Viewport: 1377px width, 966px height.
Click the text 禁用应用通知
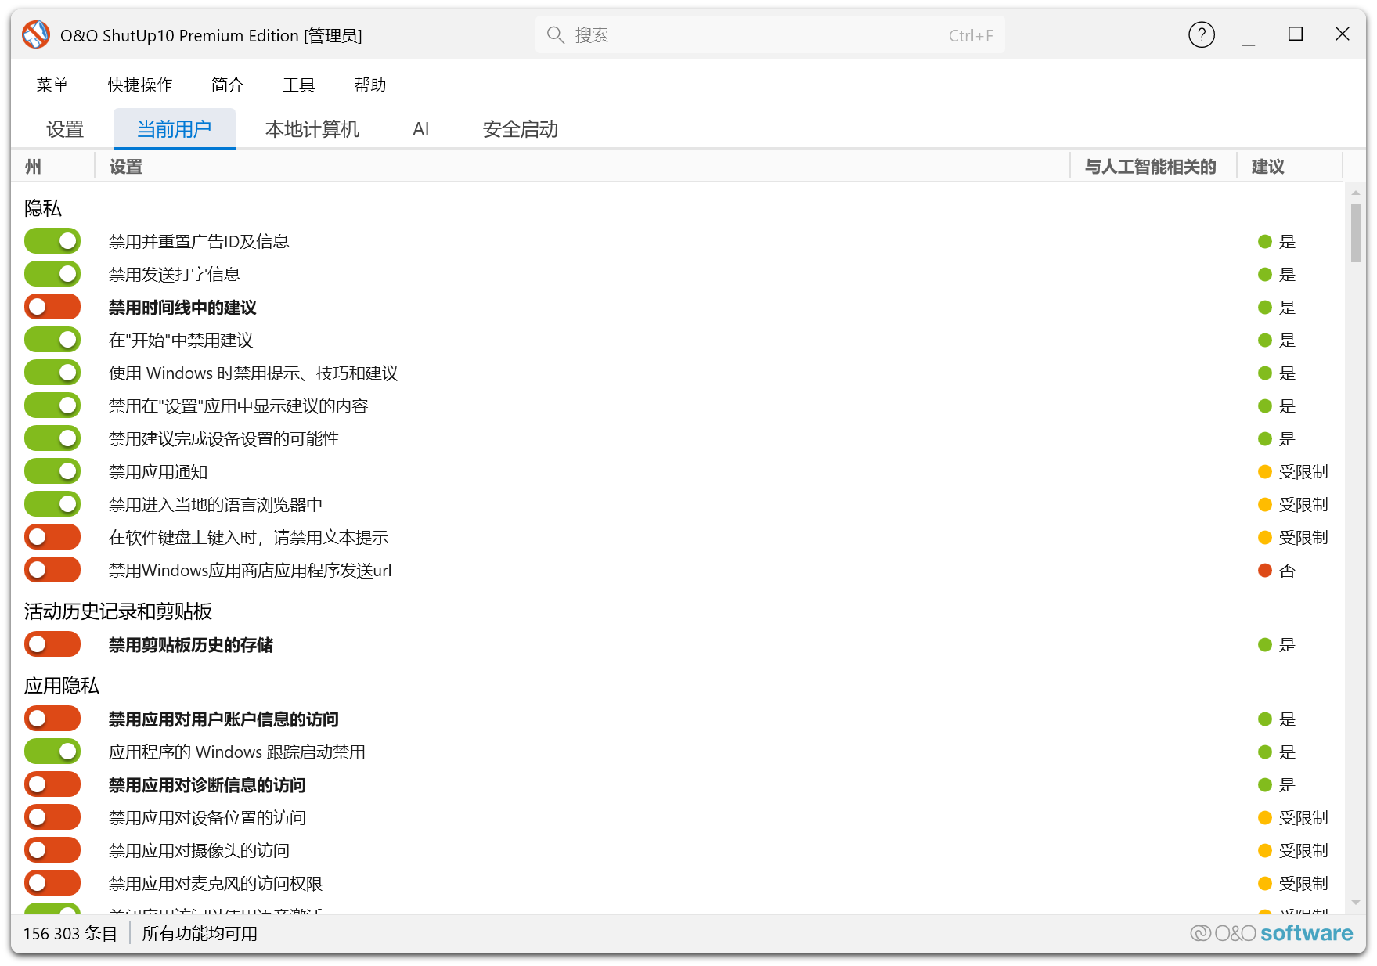(158, 472)
